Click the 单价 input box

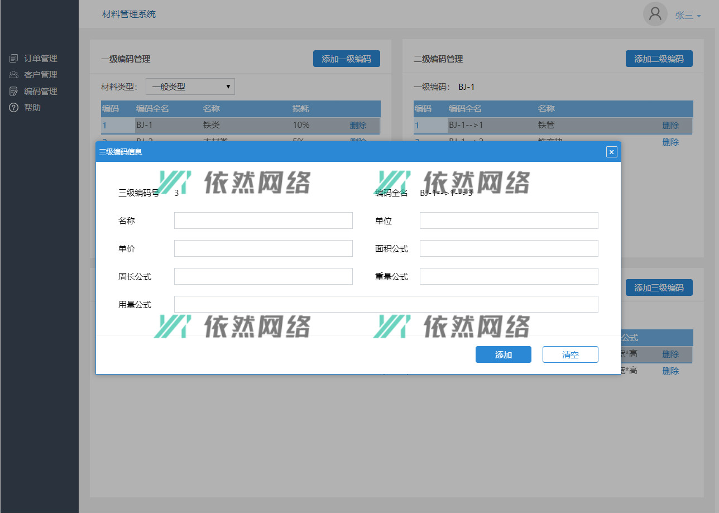pos(263,248)
